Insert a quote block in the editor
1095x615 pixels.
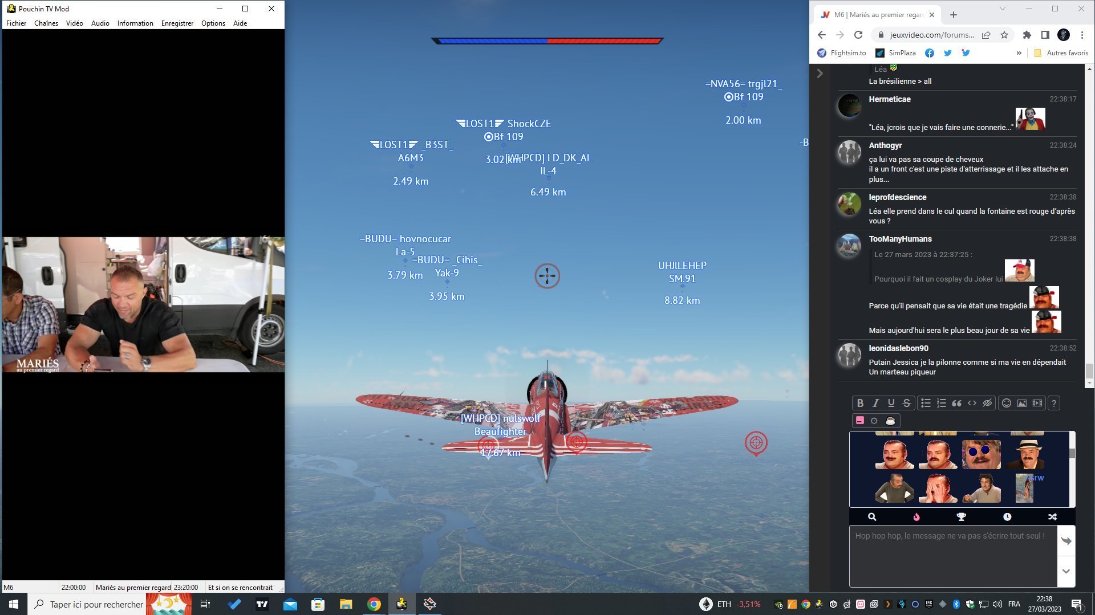pyautogui.click(x=956, y=403)
